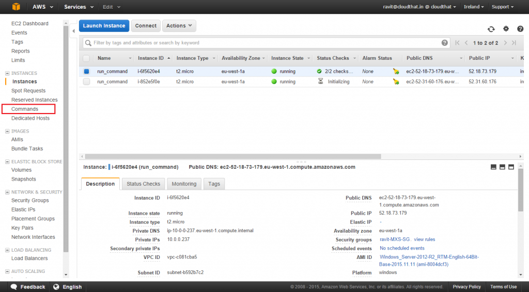529x292 pixels.
Task: Click green check 2/2 checks status icon
Action: point(319,71)
